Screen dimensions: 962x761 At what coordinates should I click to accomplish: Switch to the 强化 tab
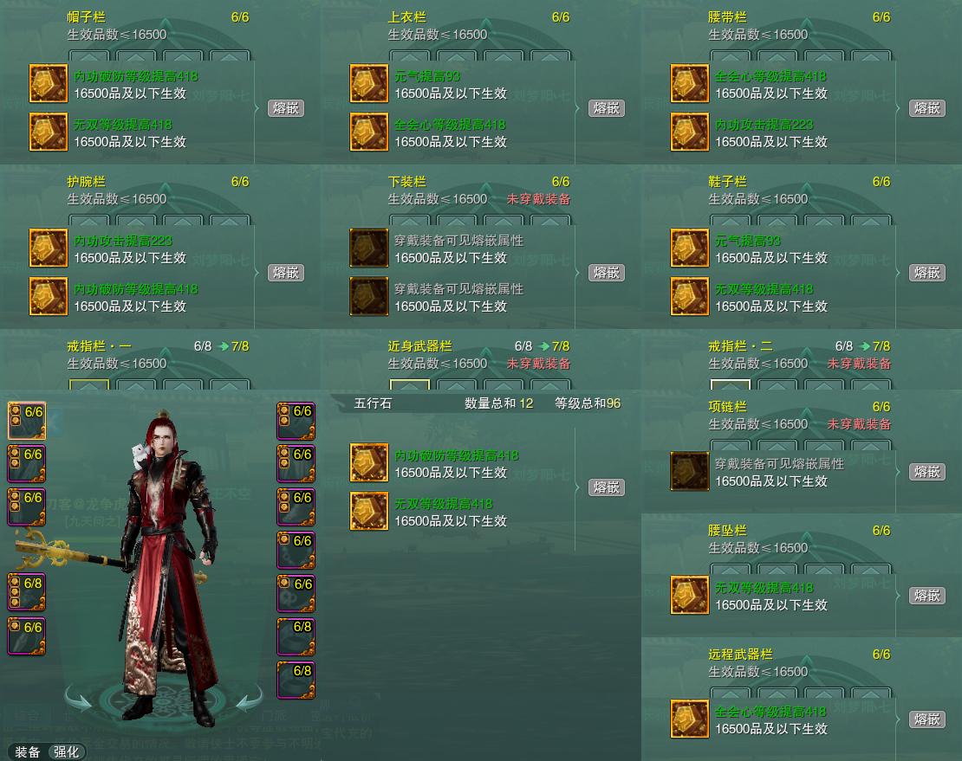pos(66,751)
